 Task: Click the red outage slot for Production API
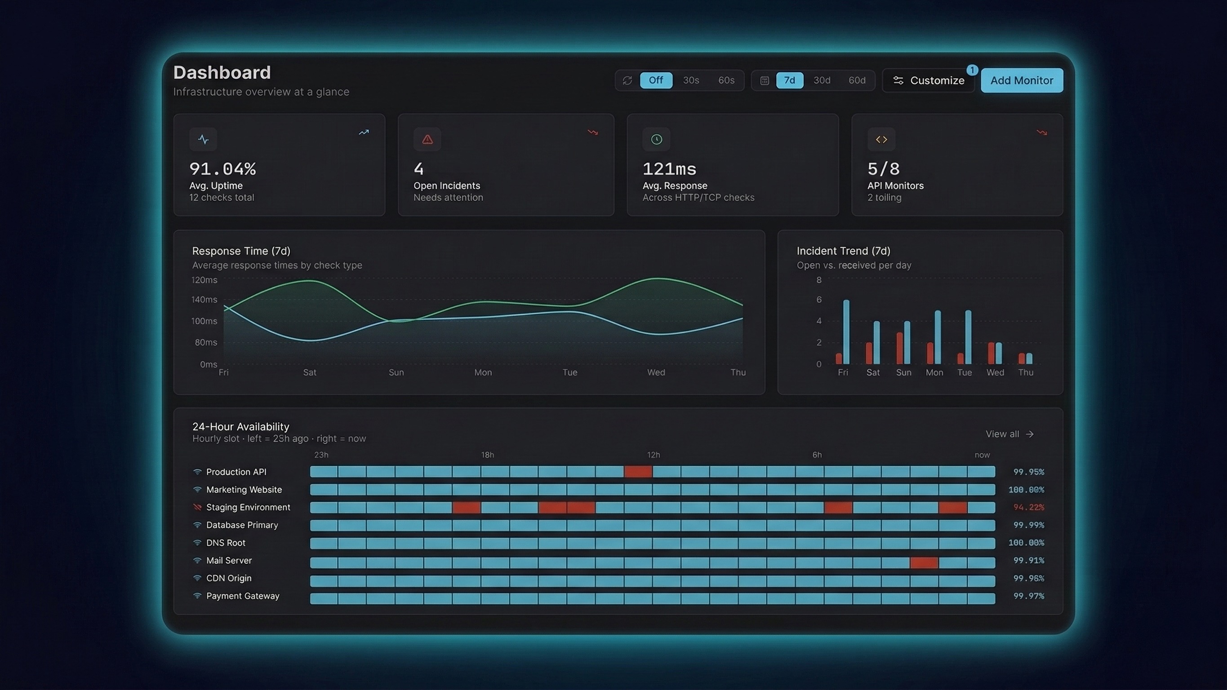(x=638, y=472)
